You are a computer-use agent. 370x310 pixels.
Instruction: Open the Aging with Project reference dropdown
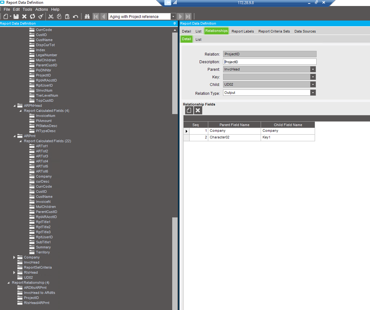click(173, 16)
